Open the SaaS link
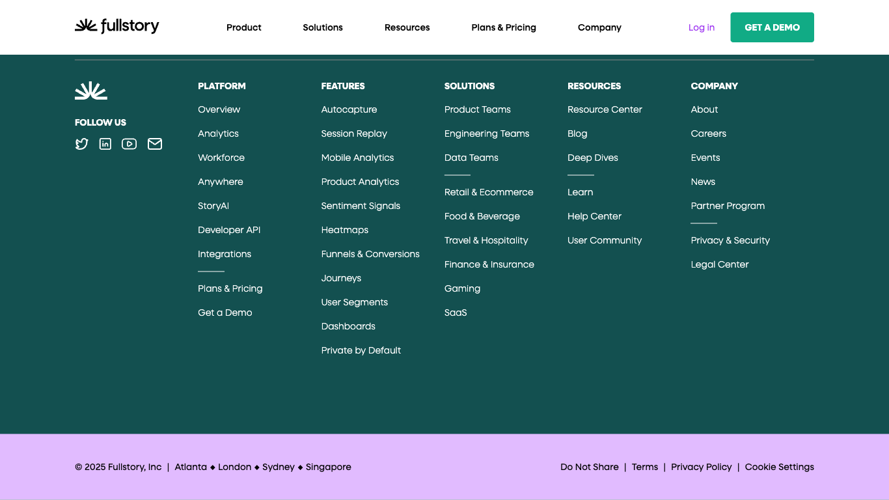 click(456, 312)
